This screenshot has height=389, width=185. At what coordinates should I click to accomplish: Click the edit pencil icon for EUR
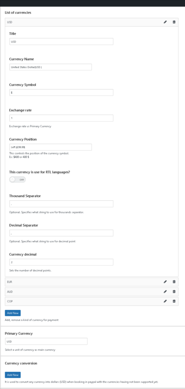(165, 282)
